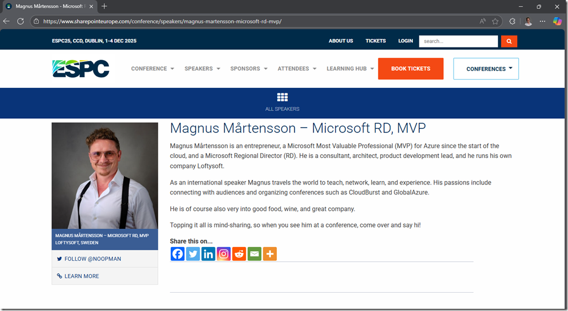Open the Conferences dropdown button
568x311 pixels.
(486, 69)
